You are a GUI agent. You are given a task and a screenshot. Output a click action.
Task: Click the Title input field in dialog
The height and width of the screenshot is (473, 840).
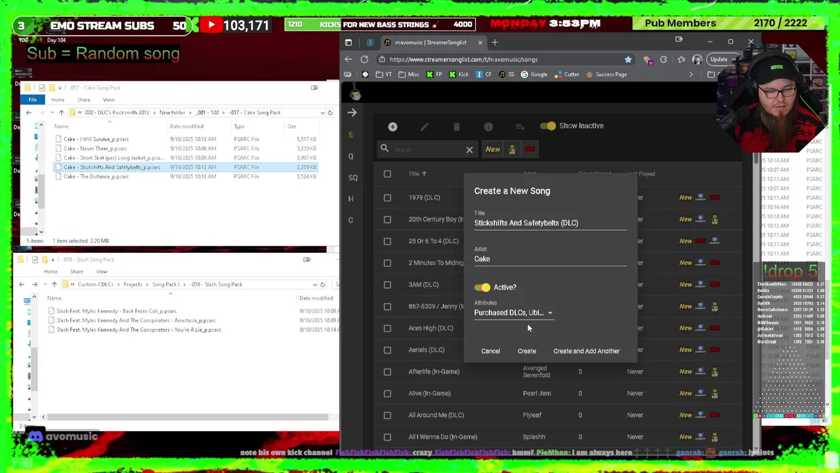coord(550,223)
